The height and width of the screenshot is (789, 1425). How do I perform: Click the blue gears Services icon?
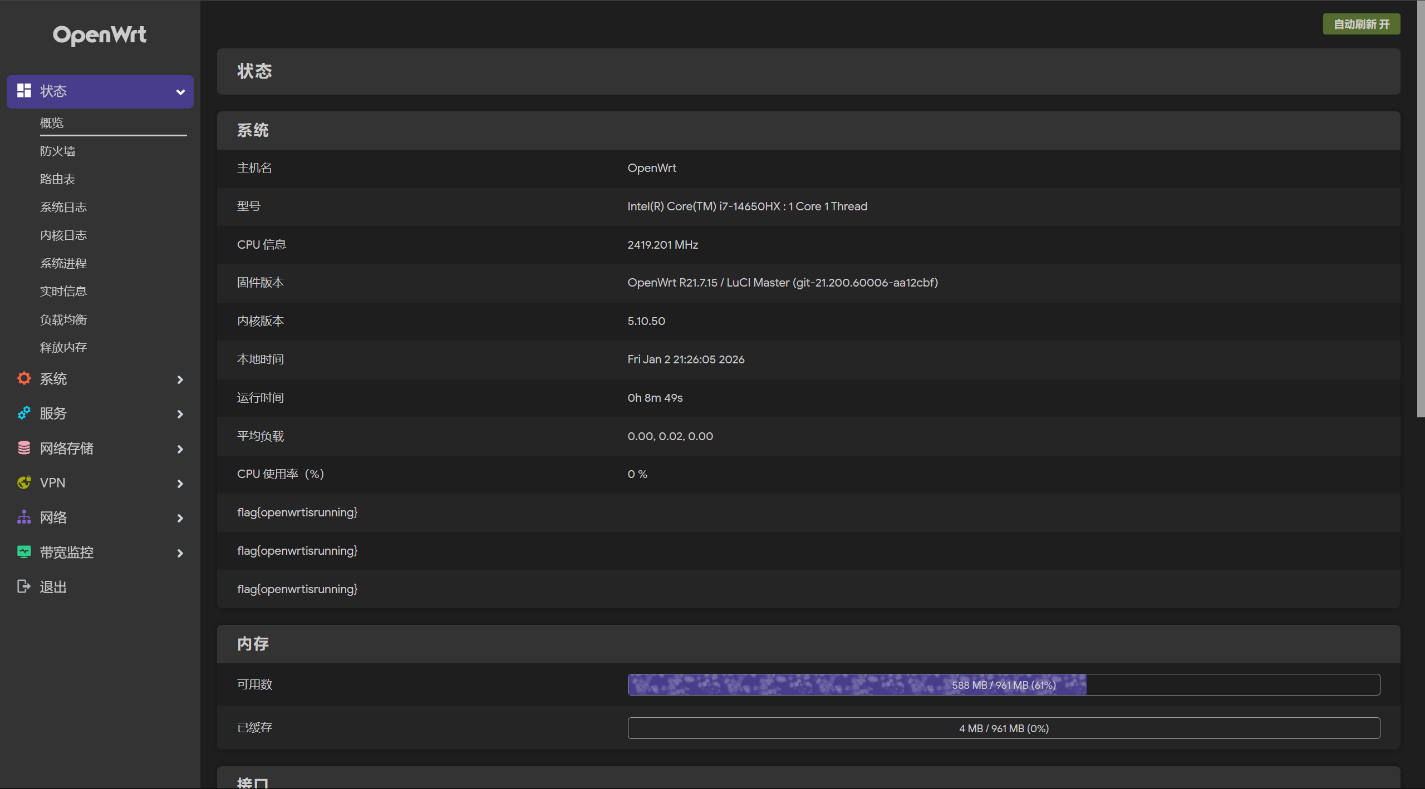pos(24,413)
